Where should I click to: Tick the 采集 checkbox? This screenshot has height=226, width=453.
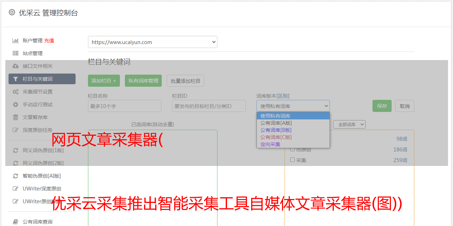(x=293, y=160)
